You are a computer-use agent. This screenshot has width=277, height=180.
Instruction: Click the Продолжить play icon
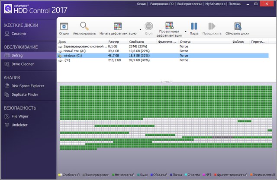click(x=212, y=26)
